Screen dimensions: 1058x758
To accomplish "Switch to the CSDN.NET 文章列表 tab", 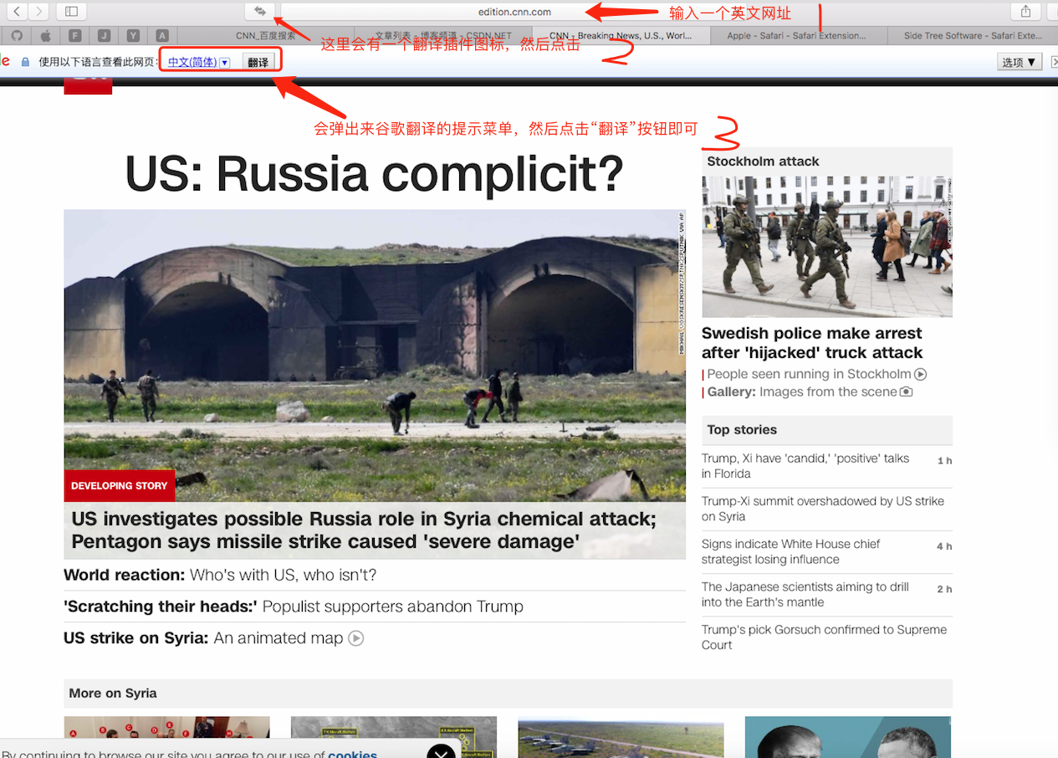I will (x=443, y=36).
